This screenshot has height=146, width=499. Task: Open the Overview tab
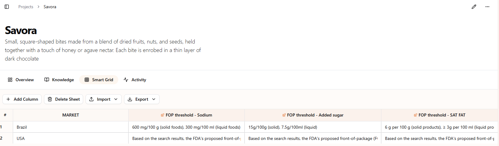pos(21,80)
